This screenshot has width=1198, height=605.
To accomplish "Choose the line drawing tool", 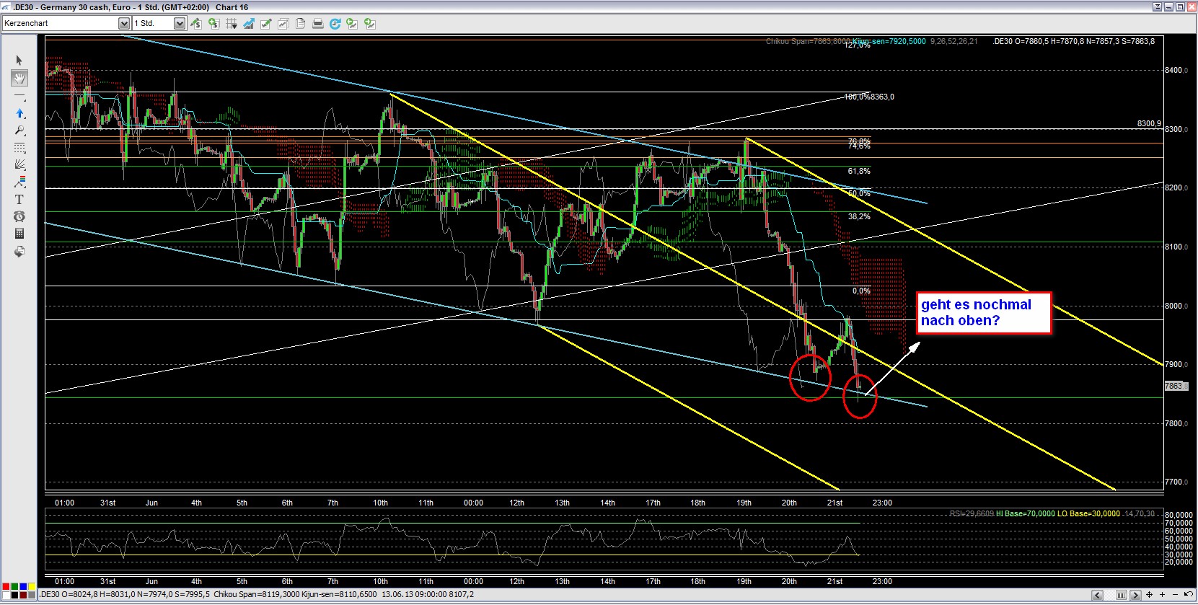I will click(19, 96).
